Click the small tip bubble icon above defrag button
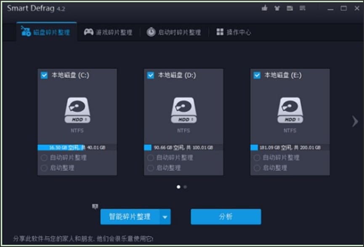Image resolution: width=364 pixels, height=247 pixels. pos(95,206)
